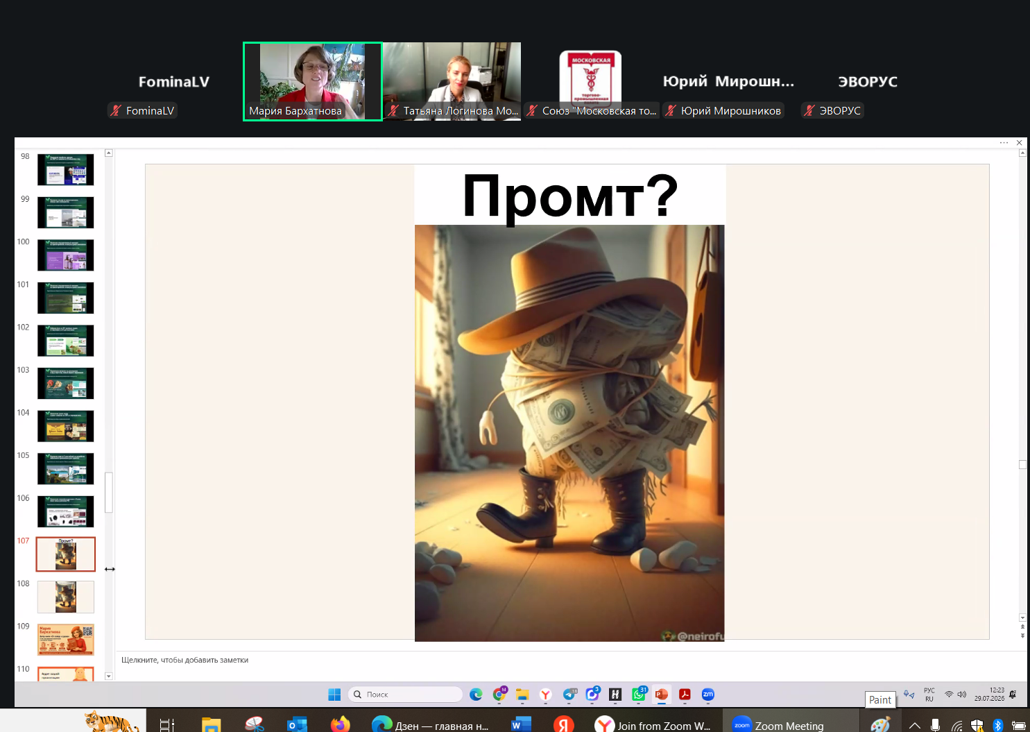This screenshot has height=732, width=1030.
Task: Click the thumbnail panel scrollbar handle
Action: click(109, 492)
